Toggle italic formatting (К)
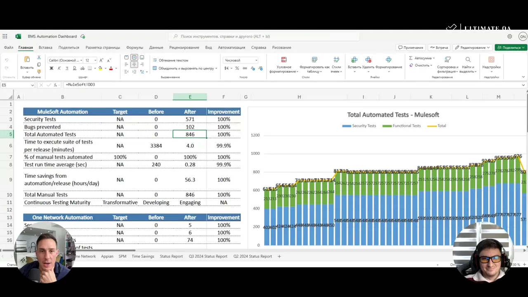The width and height of the screenshot is (528, 297). [x=59, y=68]
